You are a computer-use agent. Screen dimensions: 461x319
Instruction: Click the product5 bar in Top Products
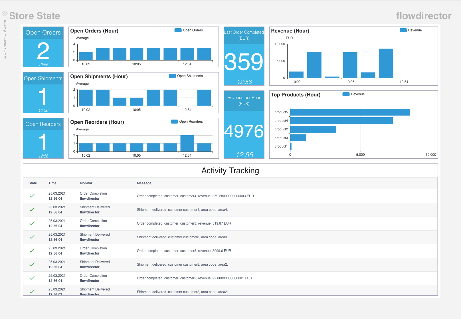pyautogui.click(x=350, y=112)
